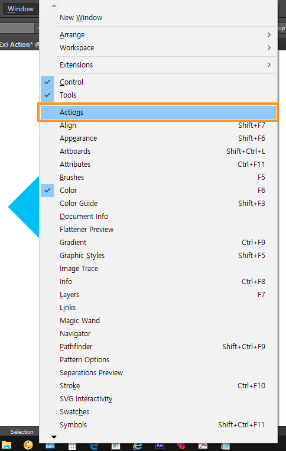The width and height of the screenshot is (286, 451).
Task: Toggle the Control panel checkmark item
Action: (x=158, y=82)
